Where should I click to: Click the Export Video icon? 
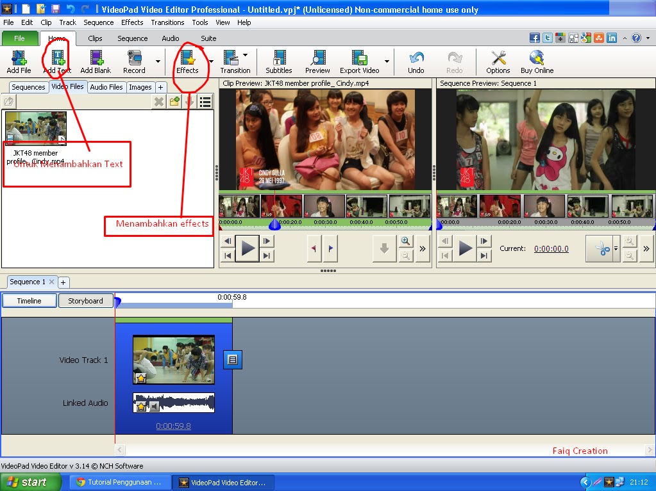coord(359,62)
